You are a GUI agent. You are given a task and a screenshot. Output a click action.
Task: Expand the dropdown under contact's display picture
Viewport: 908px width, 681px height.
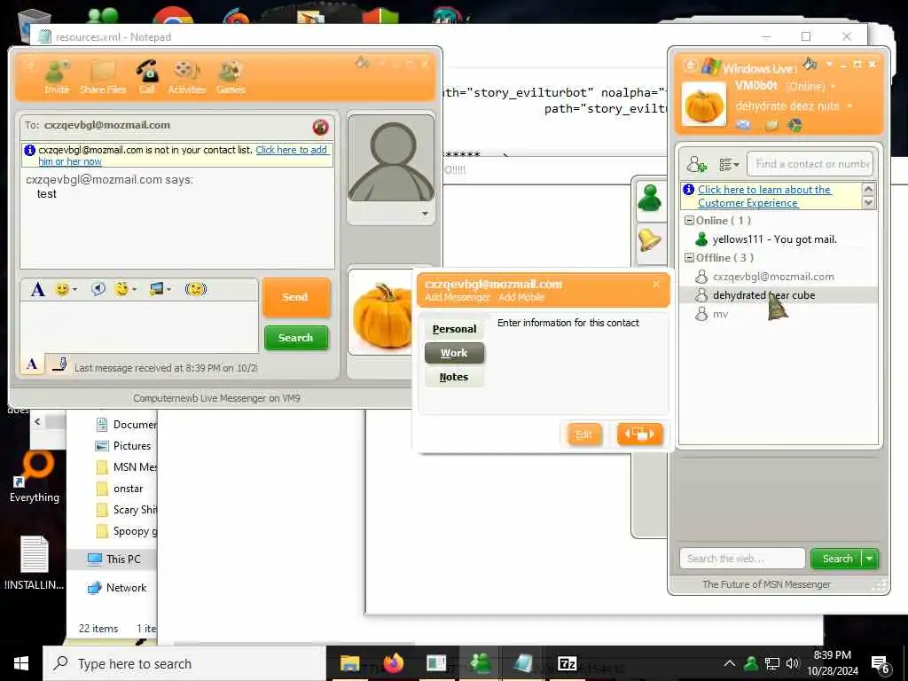pyautogui.click(x=425, y=214)
